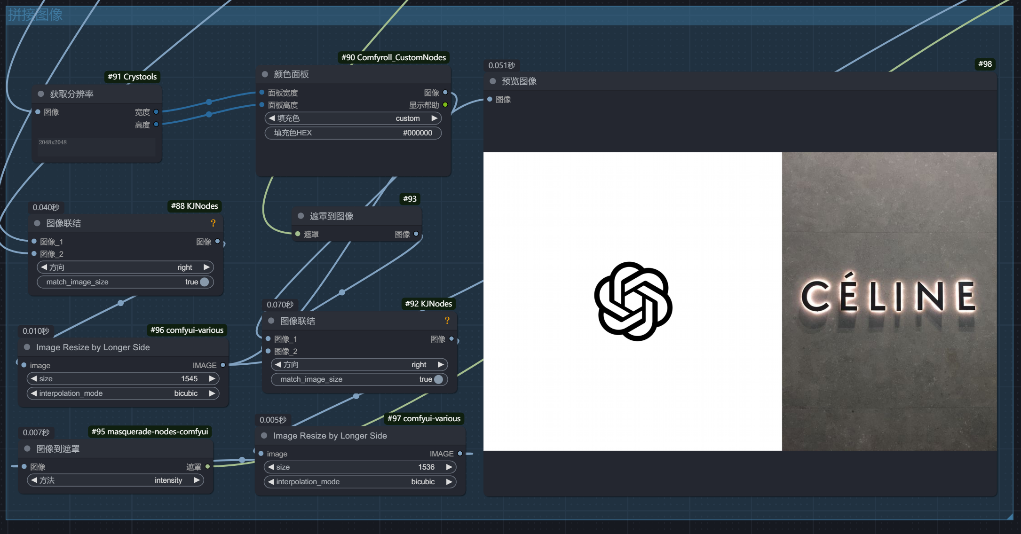This screenshot has width=1021, height=534.
Task: Click the 宽度 output socket on 获取分辨率
Action: pos(156,112)
